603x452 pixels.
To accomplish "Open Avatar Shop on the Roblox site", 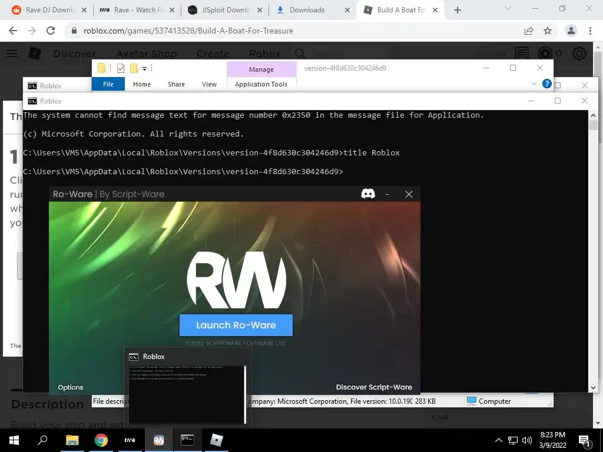I will click(x=147, y=54).
